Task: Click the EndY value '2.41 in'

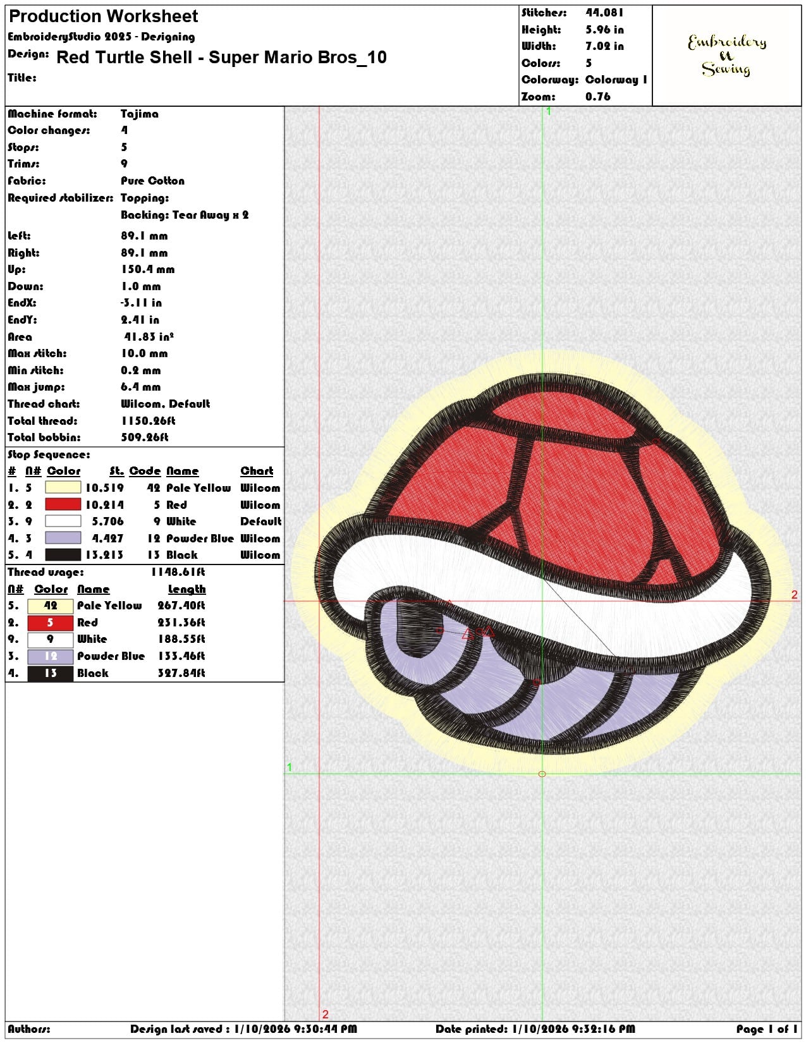Action: point(140,320)
